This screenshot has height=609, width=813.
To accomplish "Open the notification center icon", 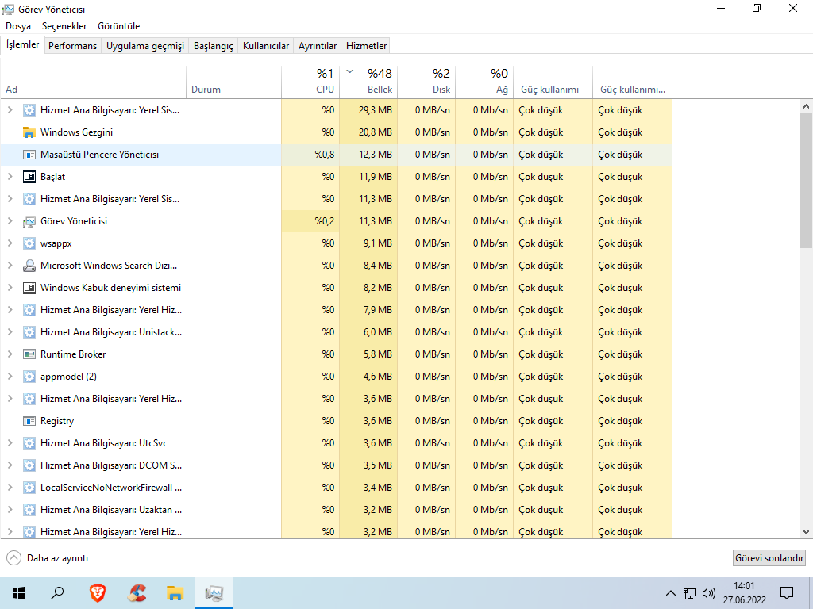I will (787, 593).
